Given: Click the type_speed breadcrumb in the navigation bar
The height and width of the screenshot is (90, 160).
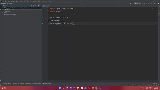Looking at the screenshot, I should (x=3, y=4).
